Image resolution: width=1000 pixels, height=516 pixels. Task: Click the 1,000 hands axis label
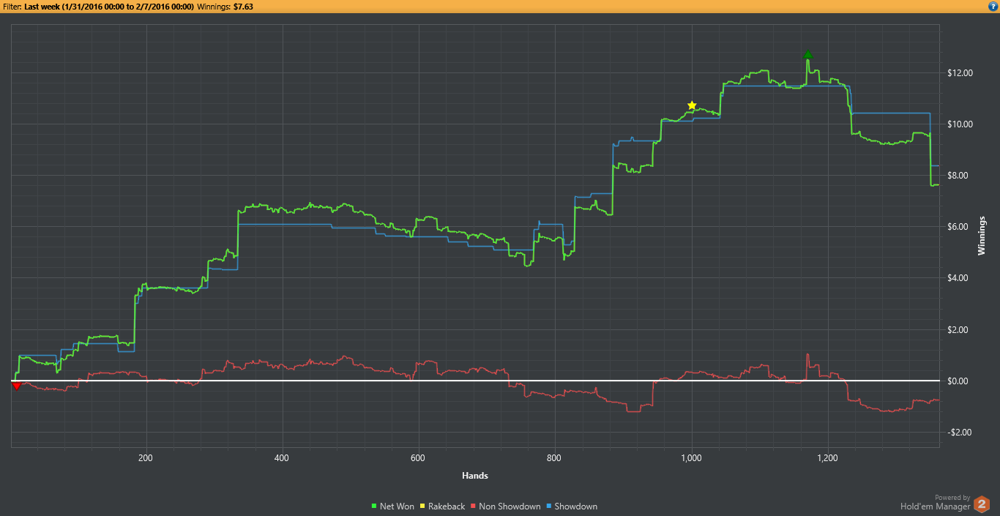click(690, 458)
